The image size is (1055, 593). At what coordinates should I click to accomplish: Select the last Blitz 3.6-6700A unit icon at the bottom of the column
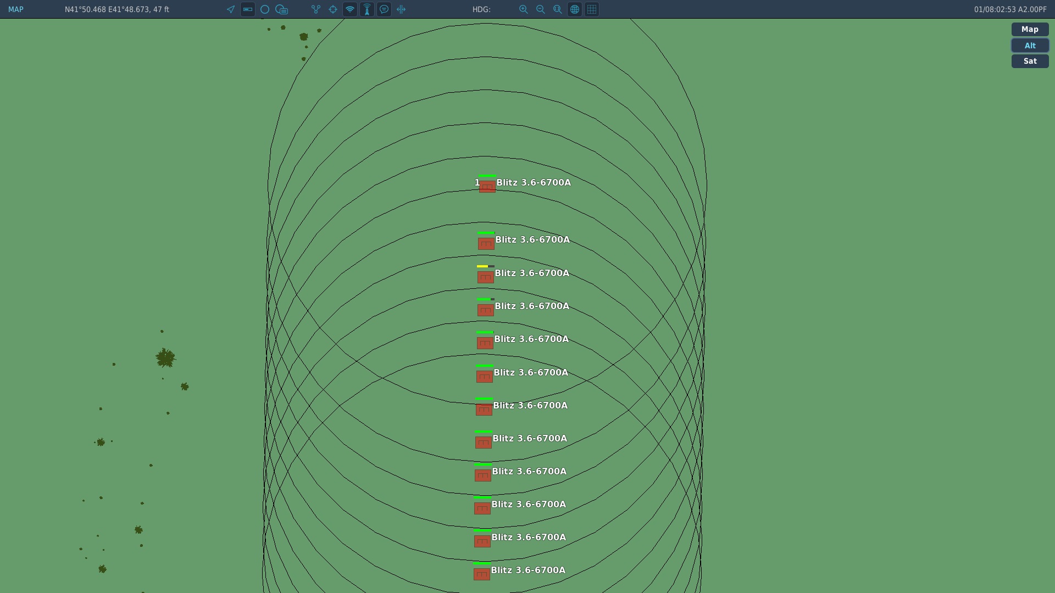(482, 574)
